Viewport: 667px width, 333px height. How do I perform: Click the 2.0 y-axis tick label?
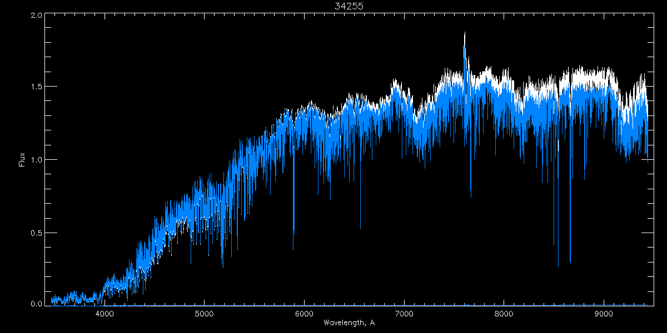[x=36, y=16]
